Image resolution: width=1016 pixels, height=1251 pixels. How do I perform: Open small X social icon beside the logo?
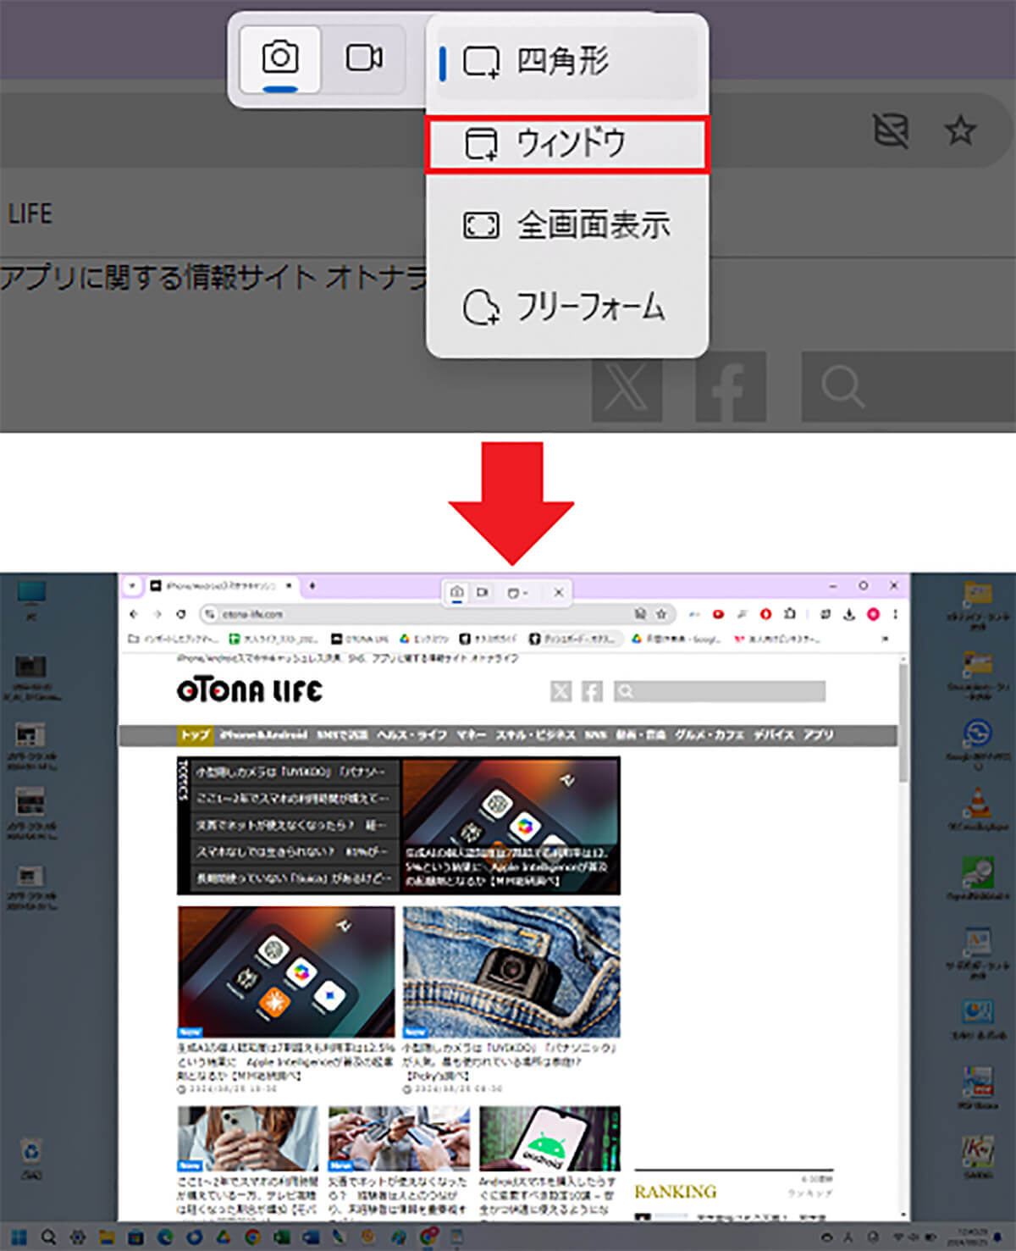[561, 692]
